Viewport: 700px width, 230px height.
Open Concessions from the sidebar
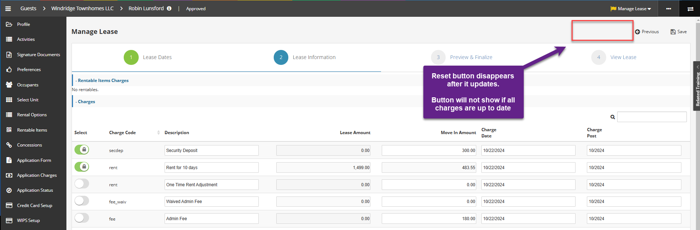point(29,145)
